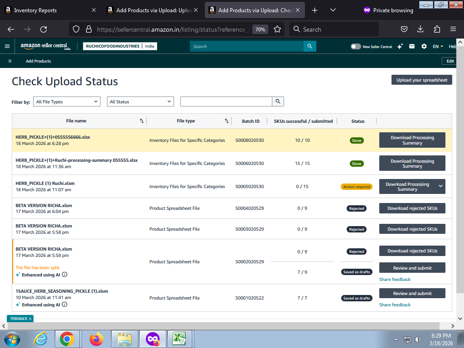Show hidden system tray icons
Image resolution: width=464 pixels, height=348 pixels.
[x=396, y=339]
